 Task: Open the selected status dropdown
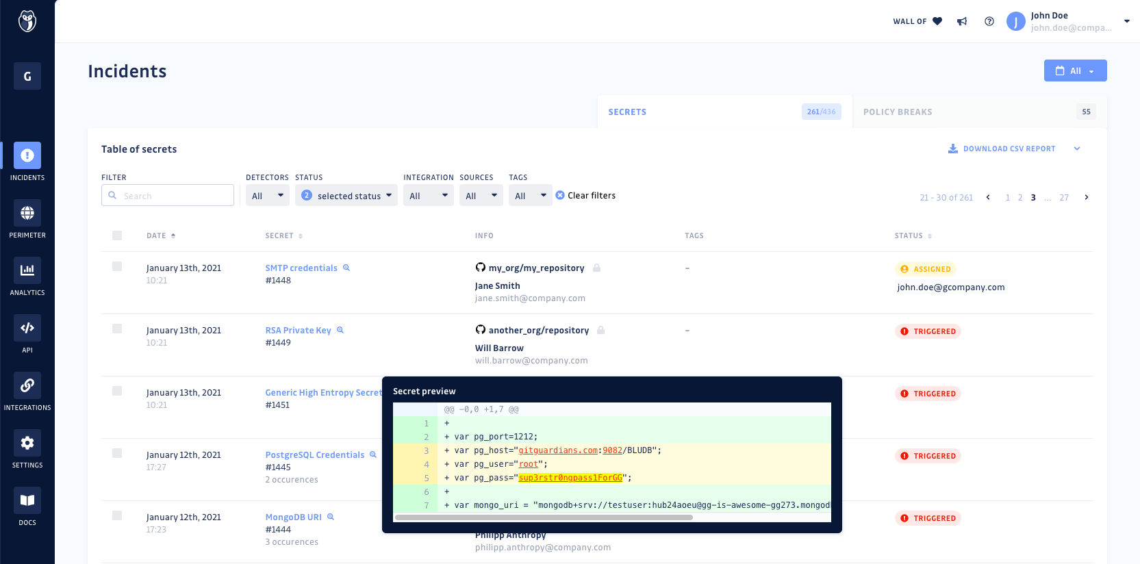pos(346,195)
